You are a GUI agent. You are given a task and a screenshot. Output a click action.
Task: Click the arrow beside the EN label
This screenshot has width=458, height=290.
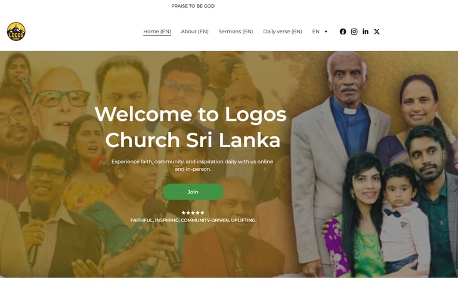(326, 32)
